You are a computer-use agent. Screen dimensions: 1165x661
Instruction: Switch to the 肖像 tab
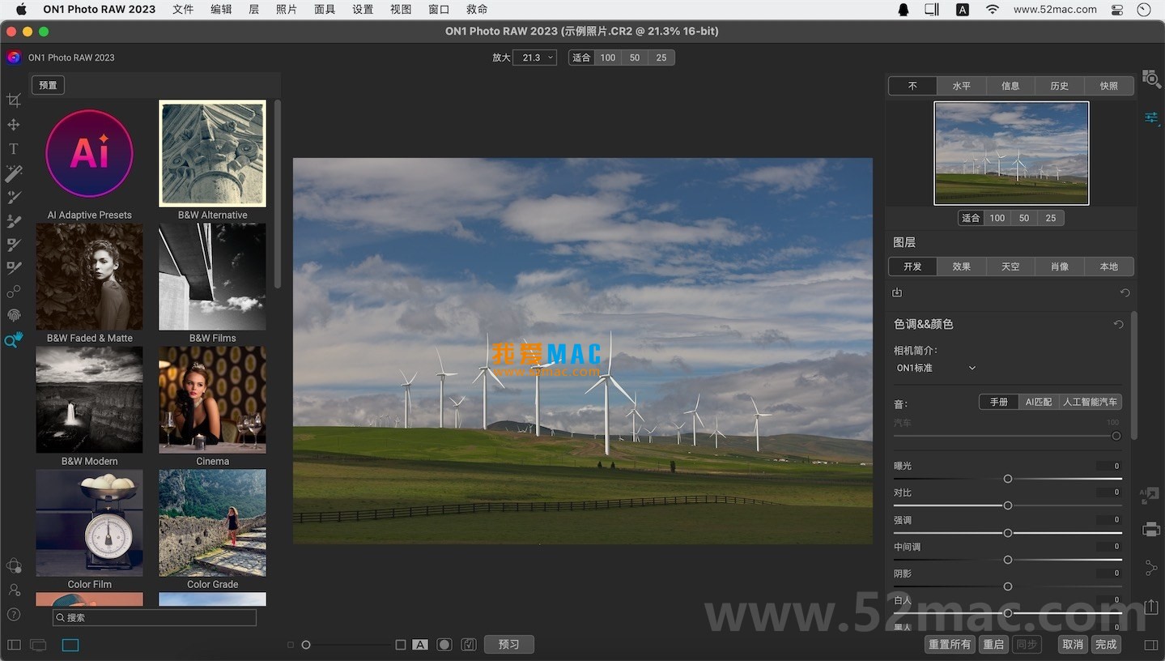pyautogui.click(x=1060, y=267)
